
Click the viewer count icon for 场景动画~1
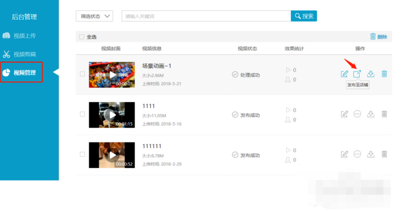point(288,79)
